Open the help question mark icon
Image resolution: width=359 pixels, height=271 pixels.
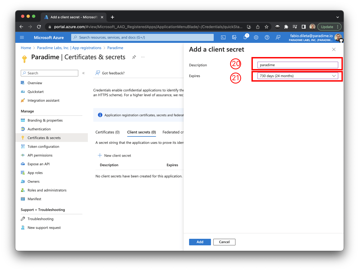(x=267, y=37)
